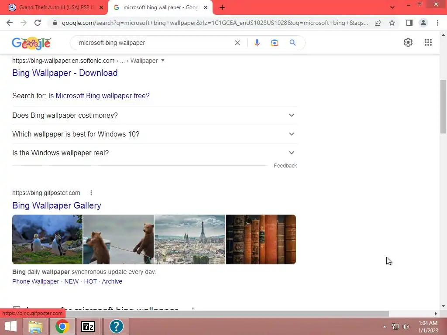Open Chrome side panel

(409, 23)
